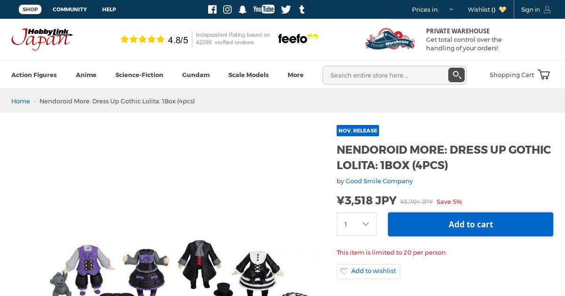Screen dimensions: 565x296
Task: Select the Community tab in top bar
Action: click(x=70, y=9)
